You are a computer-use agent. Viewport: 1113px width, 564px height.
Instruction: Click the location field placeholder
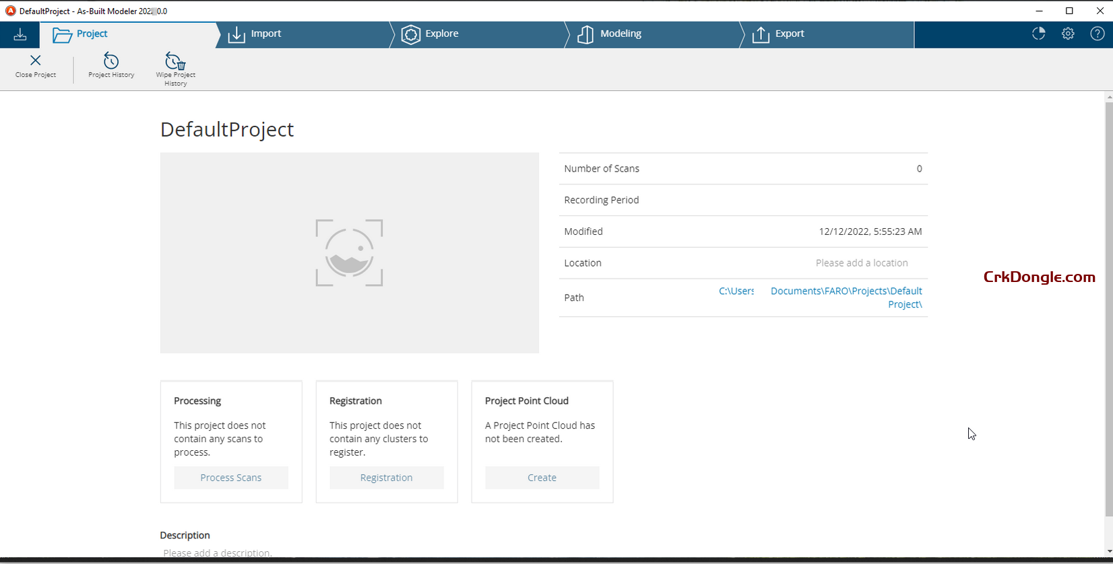tap(861, 263)
